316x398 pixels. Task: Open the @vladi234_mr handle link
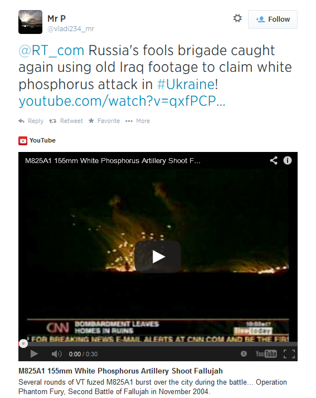tap(71, 29)
